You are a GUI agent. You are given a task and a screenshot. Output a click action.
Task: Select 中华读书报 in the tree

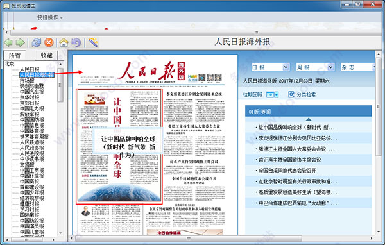point(32,159)
